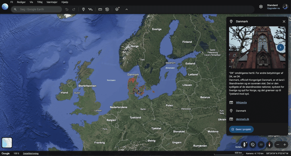291x156 pixels.
Task: Click the Datatilskrivning link
Action: point(31,153)
